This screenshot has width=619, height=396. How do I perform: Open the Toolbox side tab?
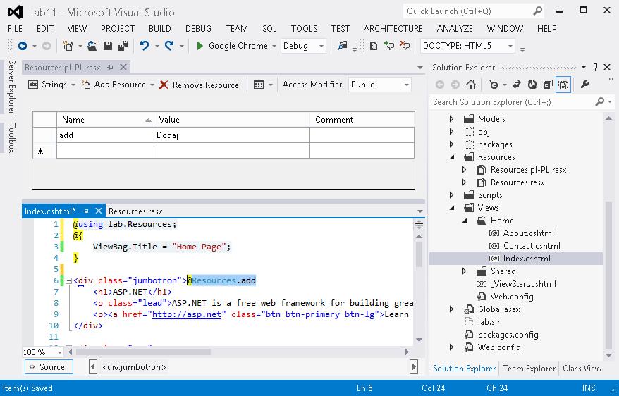coord(12,137)
